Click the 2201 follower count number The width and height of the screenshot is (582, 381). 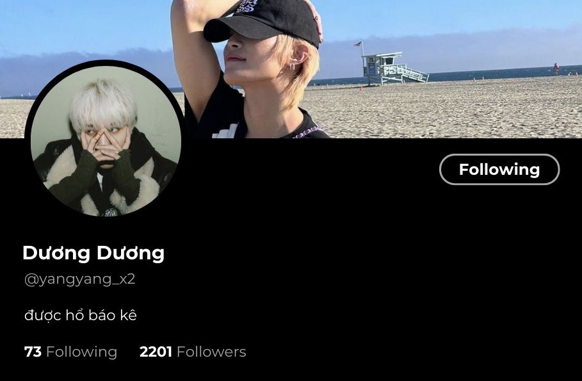(156, 352)
